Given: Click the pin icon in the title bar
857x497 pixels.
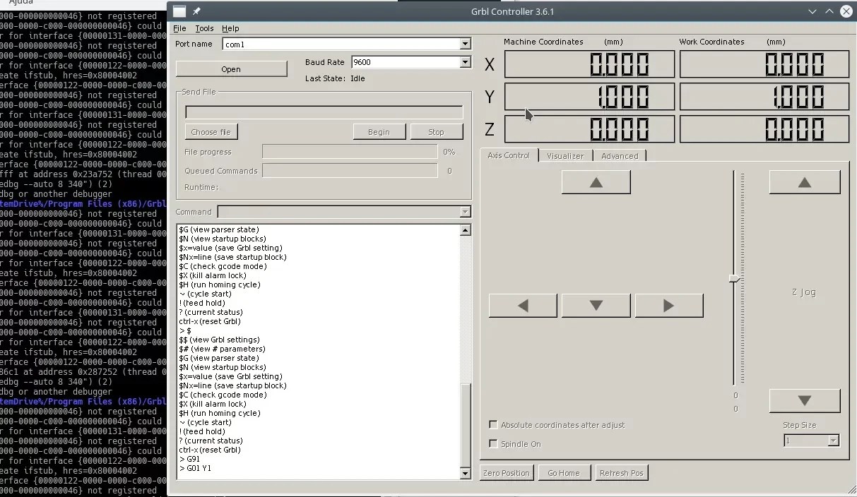Looking at the screenshot, I should 197,11.
